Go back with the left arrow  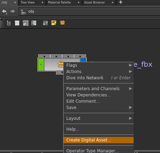pos(5,12)
